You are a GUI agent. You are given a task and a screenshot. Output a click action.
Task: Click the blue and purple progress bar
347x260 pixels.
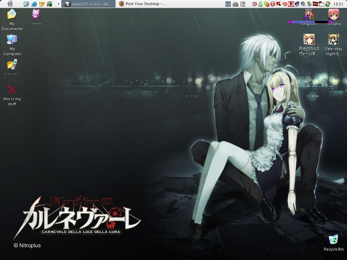310,22
